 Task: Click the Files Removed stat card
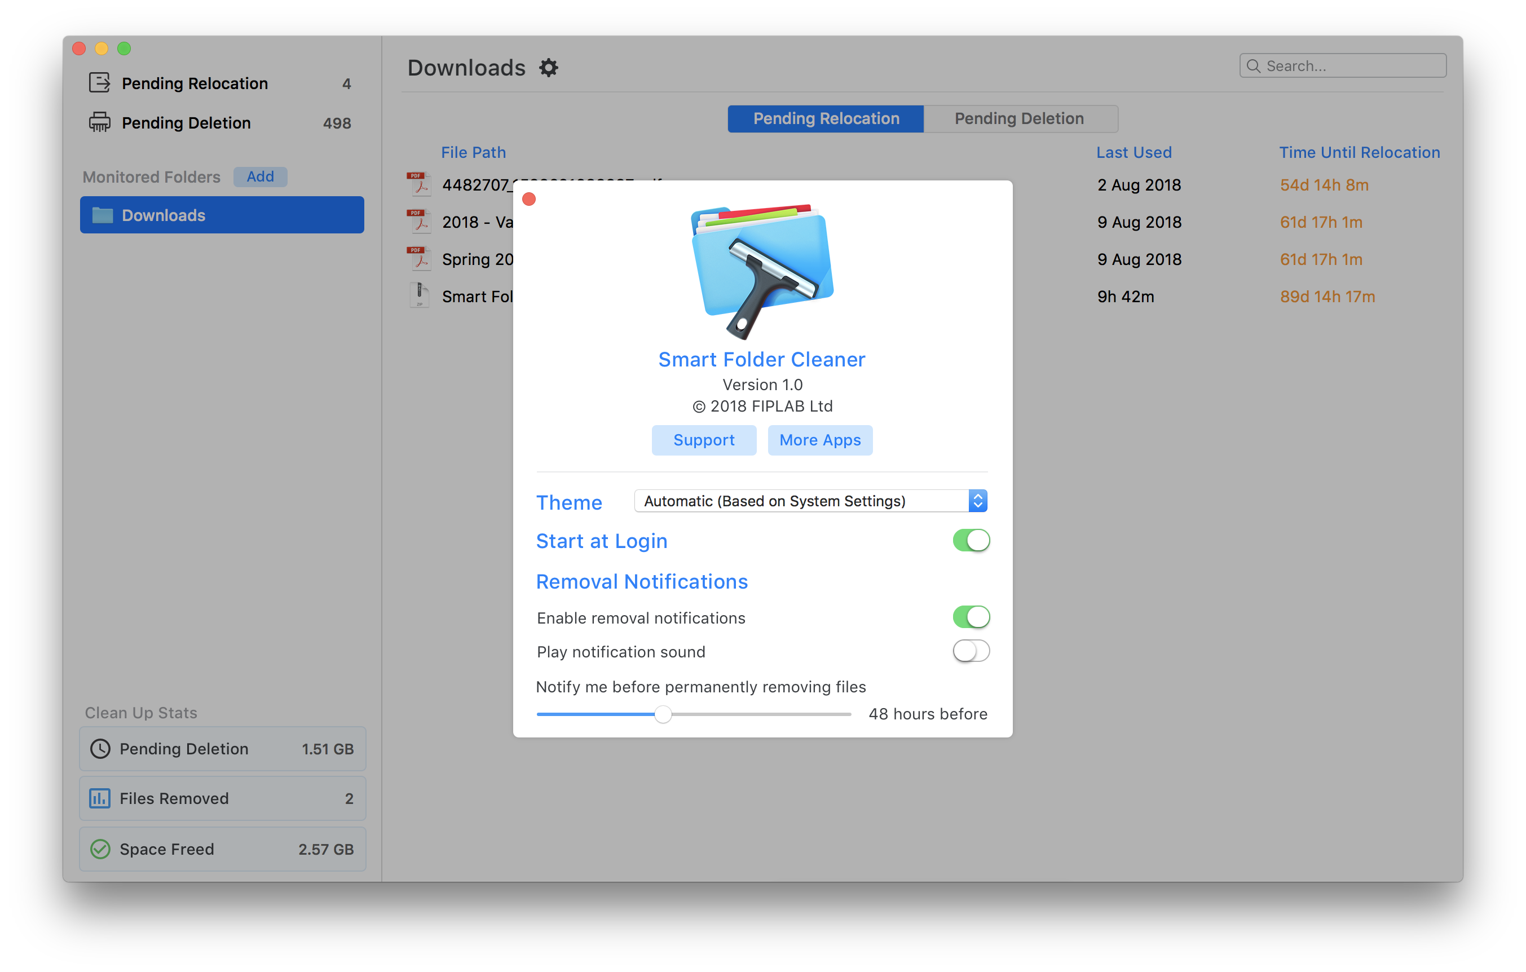tap(222, 798)
